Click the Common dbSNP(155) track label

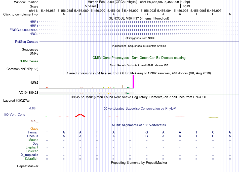point(22,69)
